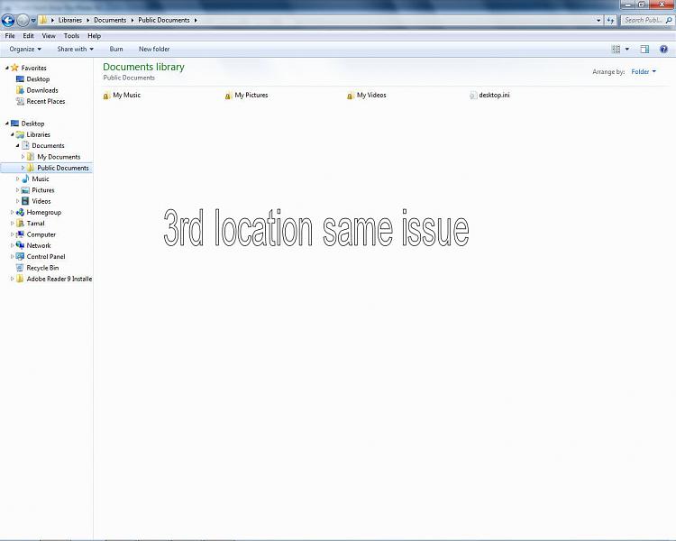Click the Change your view icon
This screenshot has width=676, height=541.
pyautogui.click(x=617, y=50)
